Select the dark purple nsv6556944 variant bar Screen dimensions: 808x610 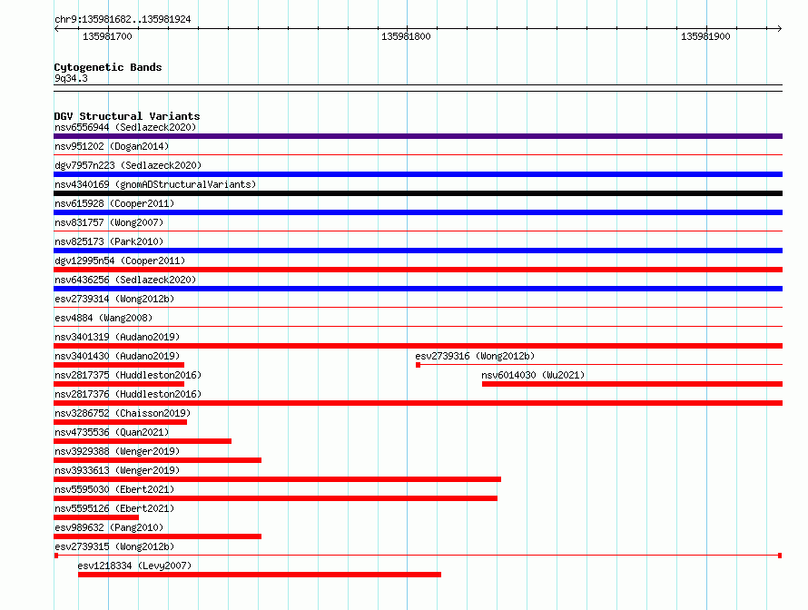(418, 136)
